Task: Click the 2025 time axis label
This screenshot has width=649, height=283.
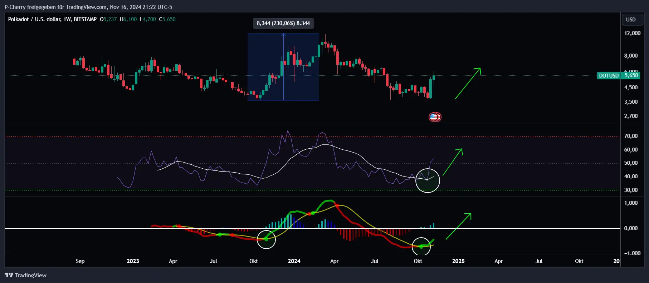Action: [458, 261]
